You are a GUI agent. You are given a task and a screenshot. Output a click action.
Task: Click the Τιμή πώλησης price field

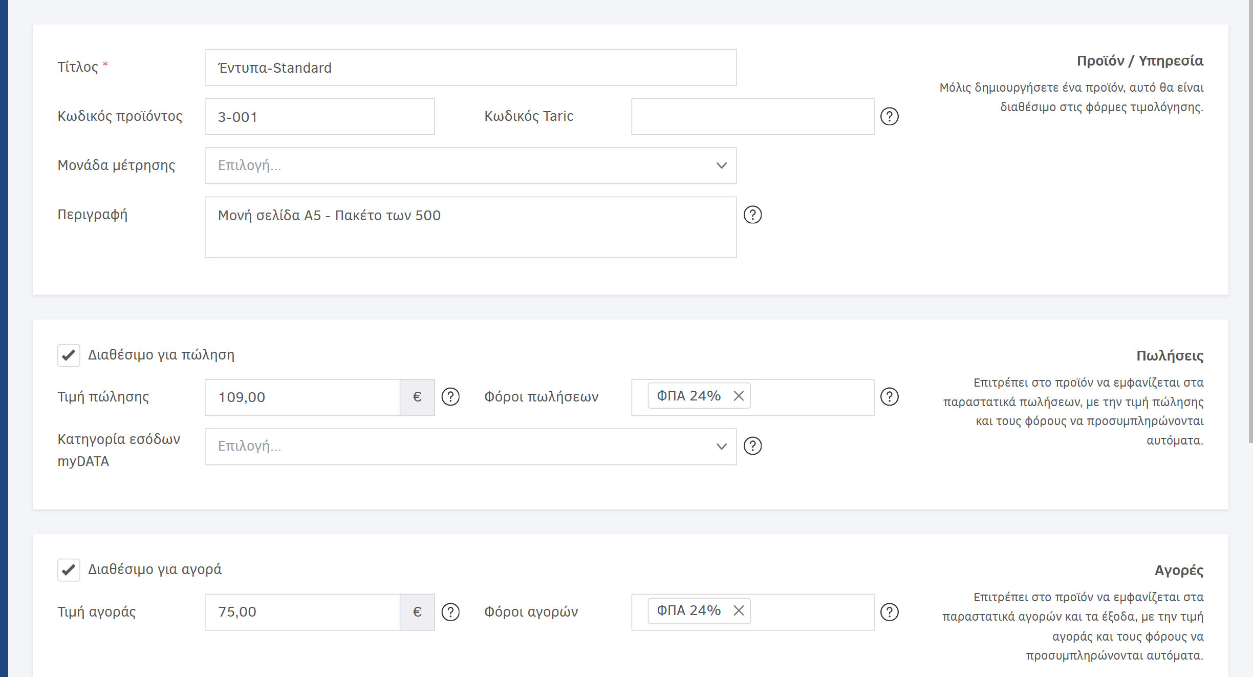302,397
